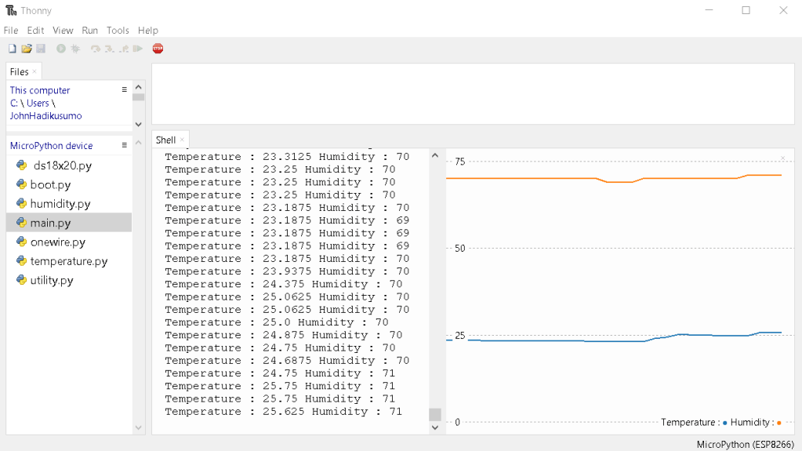802x451 pixels.
Task: Open the This computer panel menu
Action: [124, 90]
